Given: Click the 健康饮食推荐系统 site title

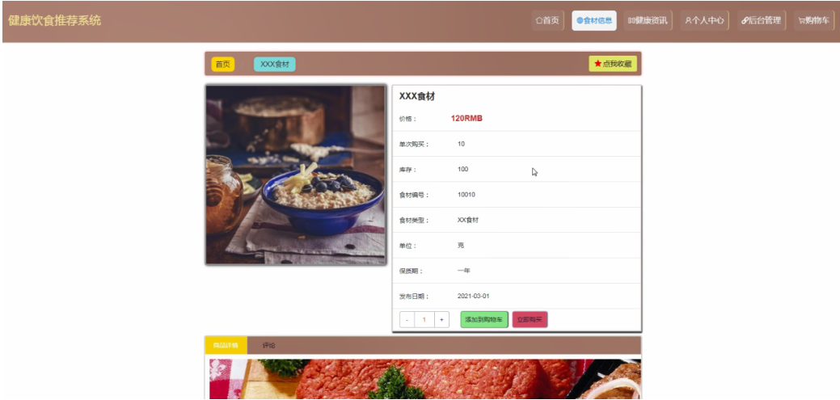Looking at the screenshot, I should (x=55, y=21).
